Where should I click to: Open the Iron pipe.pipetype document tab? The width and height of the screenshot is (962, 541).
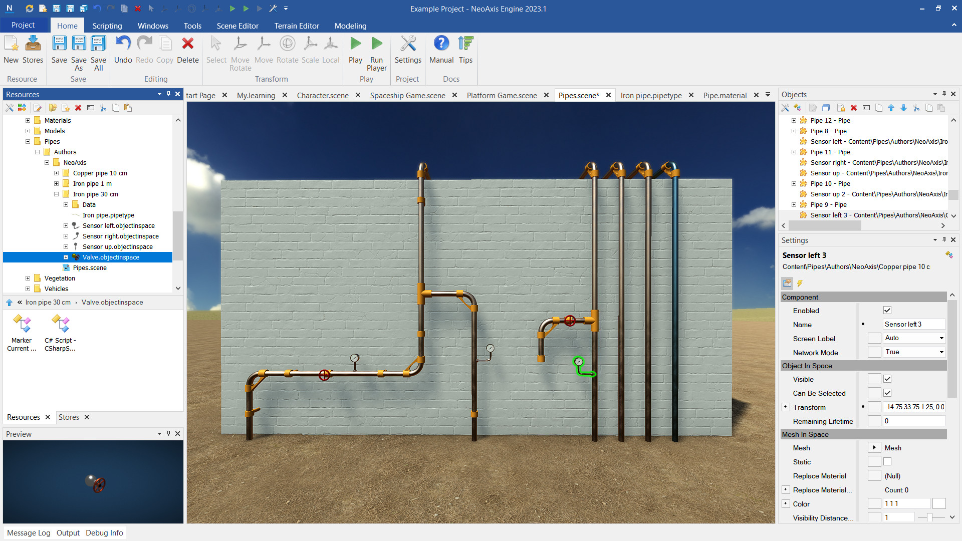[651, 95]
